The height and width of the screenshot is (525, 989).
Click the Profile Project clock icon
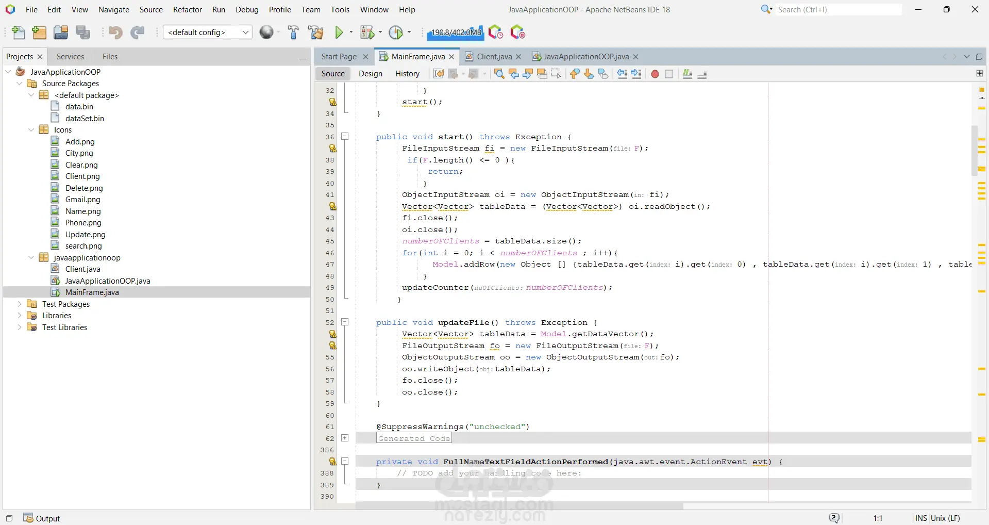pos(396,32)
